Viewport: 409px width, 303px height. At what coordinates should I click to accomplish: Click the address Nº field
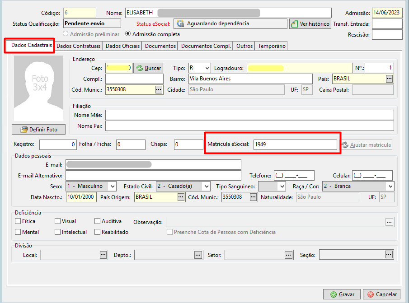click(x=379, y=68)
